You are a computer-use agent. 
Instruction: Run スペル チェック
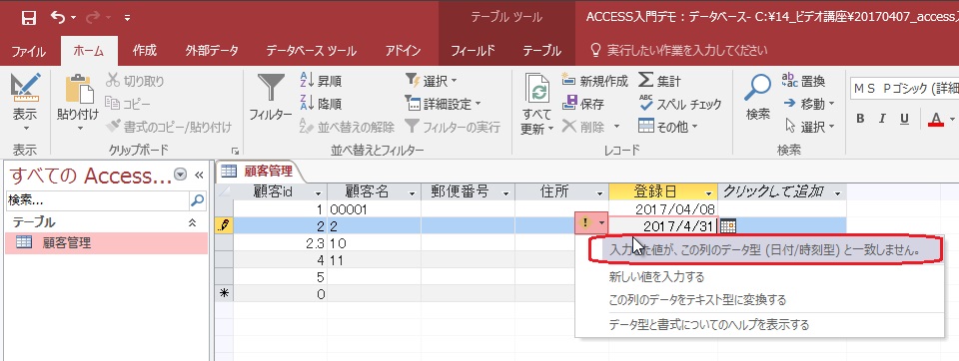click(x=680, y=104)
